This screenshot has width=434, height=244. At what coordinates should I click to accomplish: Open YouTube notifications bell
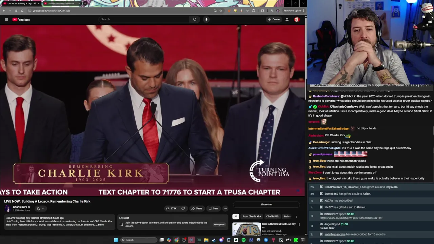point(287,19)
